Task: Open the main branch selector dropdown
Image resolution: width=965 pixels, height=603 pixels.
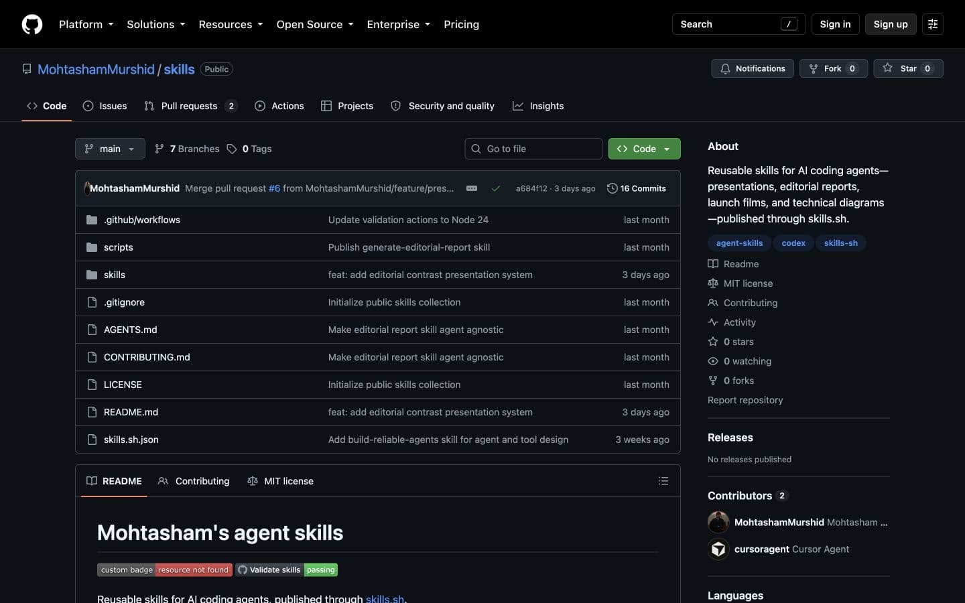Action: [x=110, y=149]
